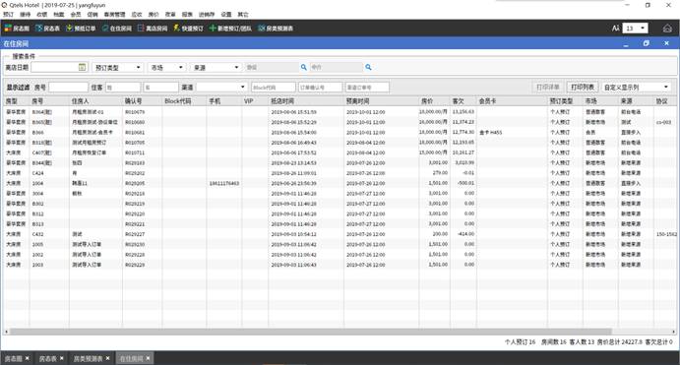Open the 报表 menu
The image size is (680, 365).
click(187, 15)
